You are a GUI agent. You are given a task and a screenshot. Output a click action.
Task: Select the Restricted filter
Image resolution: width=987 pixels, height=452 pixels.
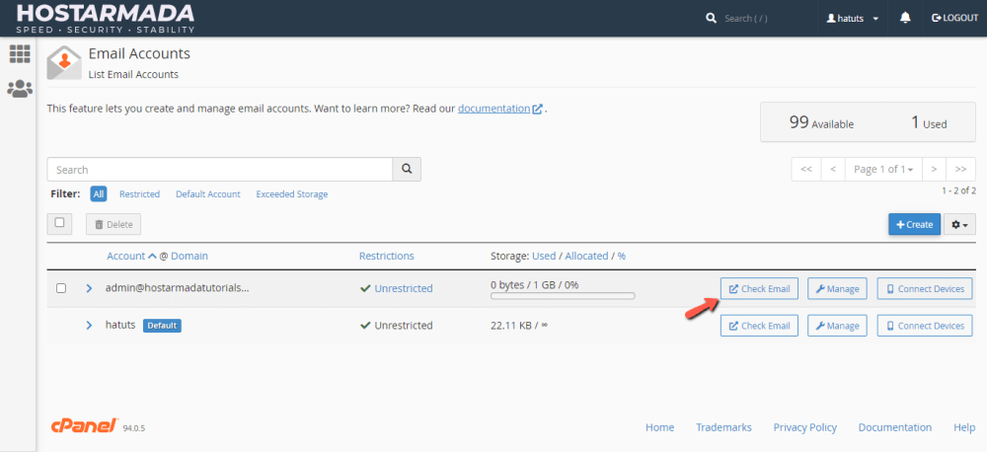pos(140,193)
